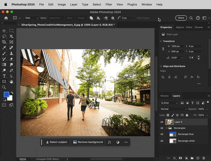
Task: Toggle visibility of Rectangle white layer
Action: [x=162, y=141]
